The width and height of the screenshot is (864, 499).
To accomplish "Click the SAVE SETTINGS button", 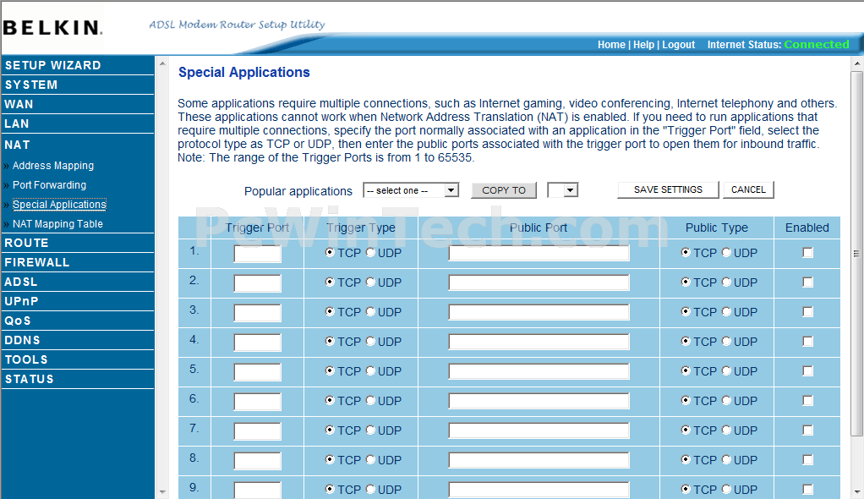I will pyautogui.click(x=668, y=189).
